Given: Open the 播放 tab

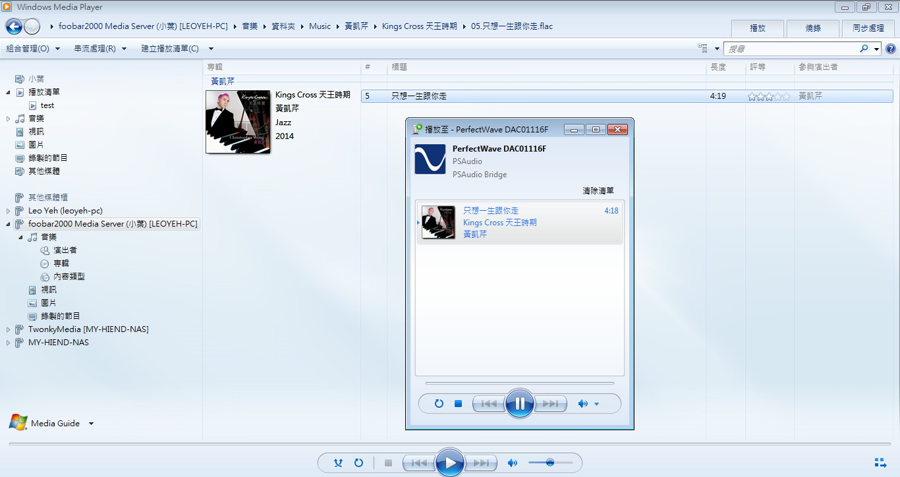Looking at the screenshot, I should [x=758, y=28].
